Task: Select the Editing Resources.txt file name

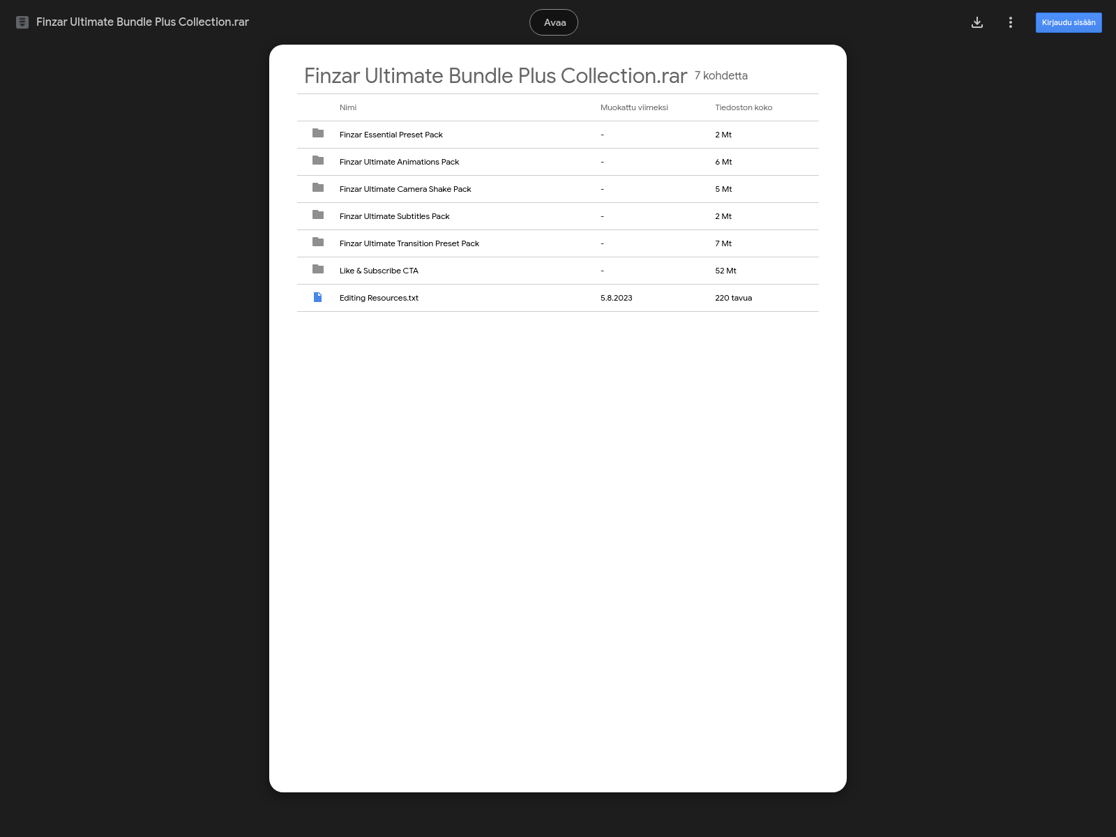Action: [379, 298]
